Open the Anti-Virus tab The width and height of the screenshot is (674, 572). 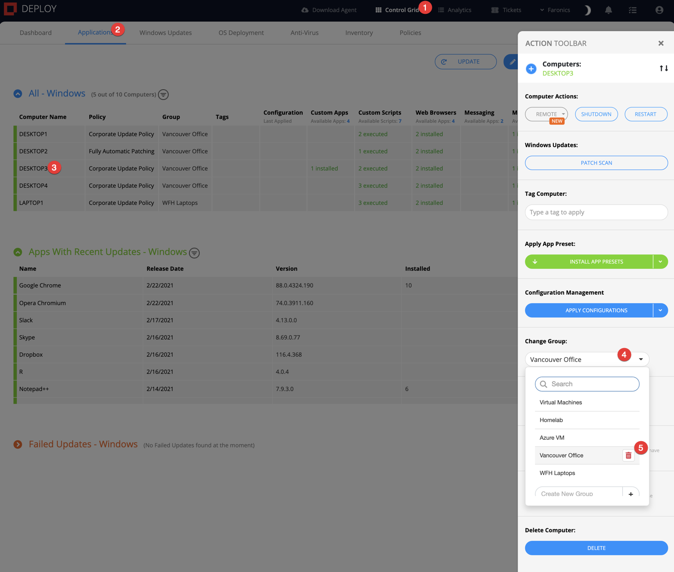coord(305,33)
